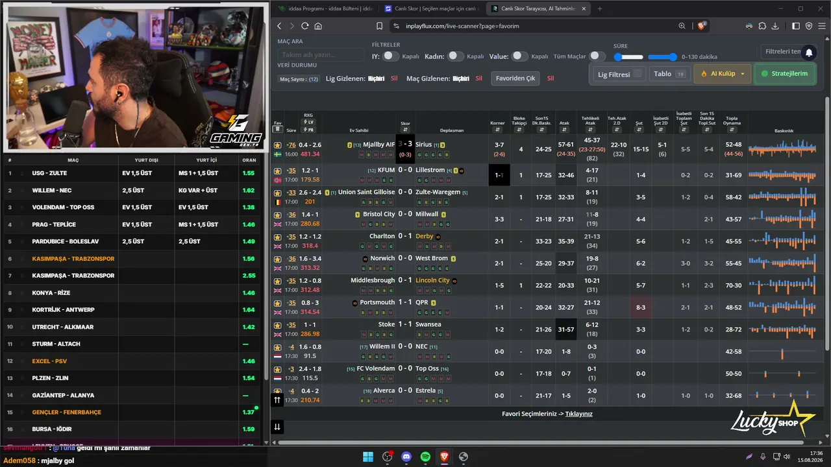Click the scroll-to-bottom double arrow button
The height and width of the screenshot is (467, 831).
pos(277,426)
